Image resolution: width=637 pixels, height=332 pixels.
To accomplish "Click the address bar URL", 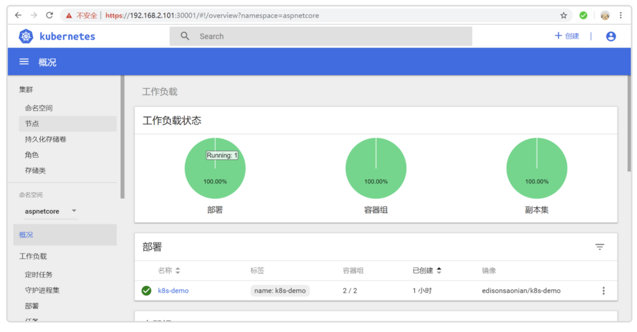I will pyautogui.click(x=212, y=16).
